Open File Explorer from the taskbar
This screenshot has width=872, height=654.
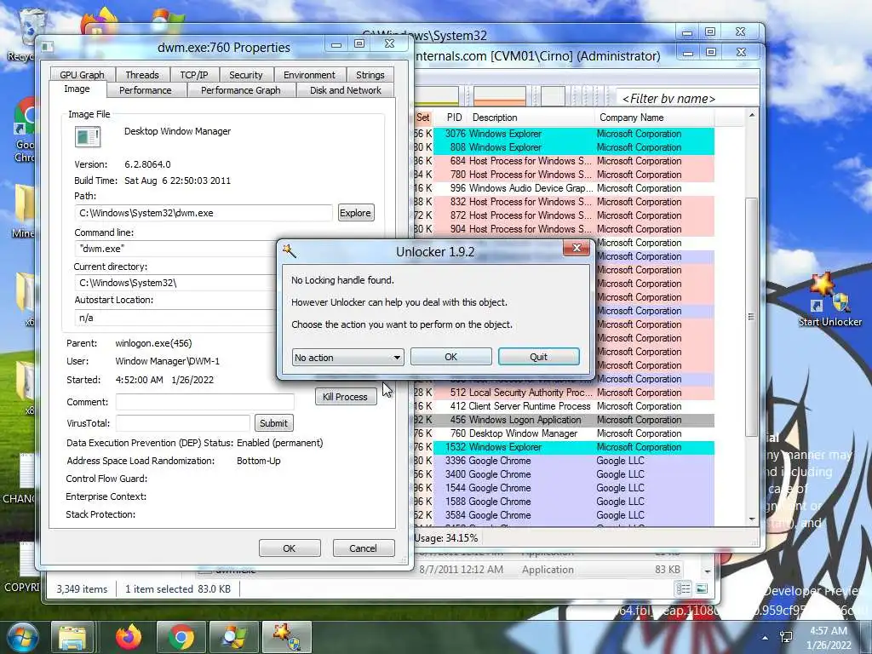pos(72,637)
